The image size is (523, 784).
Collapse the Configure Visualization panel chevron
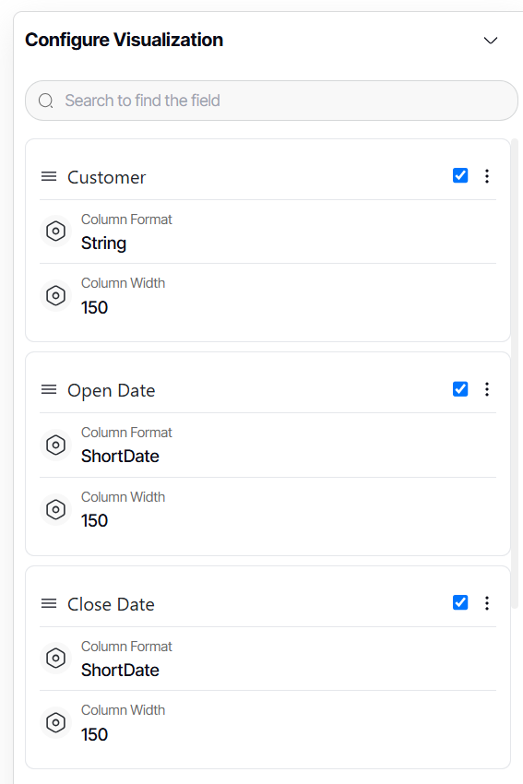pyautogui.click(x=491, y=41)
